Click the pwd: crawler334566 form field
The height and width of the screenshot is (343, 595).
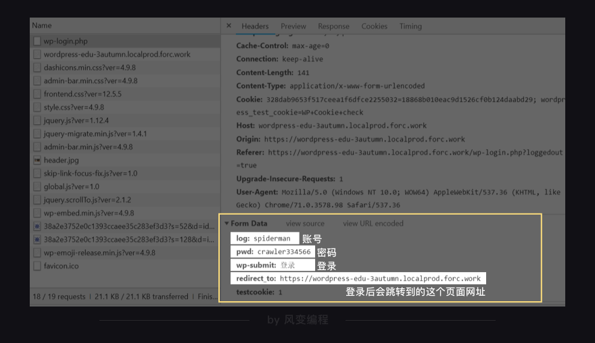[x=272, y=252]
